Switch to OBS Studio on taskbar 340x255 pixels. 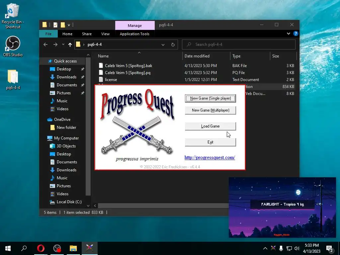point(57,248)
